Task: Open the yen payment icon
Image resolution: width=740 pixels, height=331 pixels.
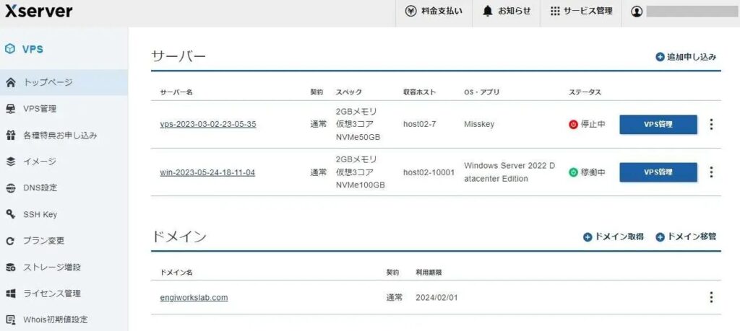Action: pyautogui.click(x=410, y=12)
